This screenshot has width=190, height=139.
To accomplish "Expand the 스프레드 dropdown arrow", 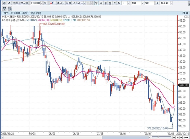I will coord(85,3).
